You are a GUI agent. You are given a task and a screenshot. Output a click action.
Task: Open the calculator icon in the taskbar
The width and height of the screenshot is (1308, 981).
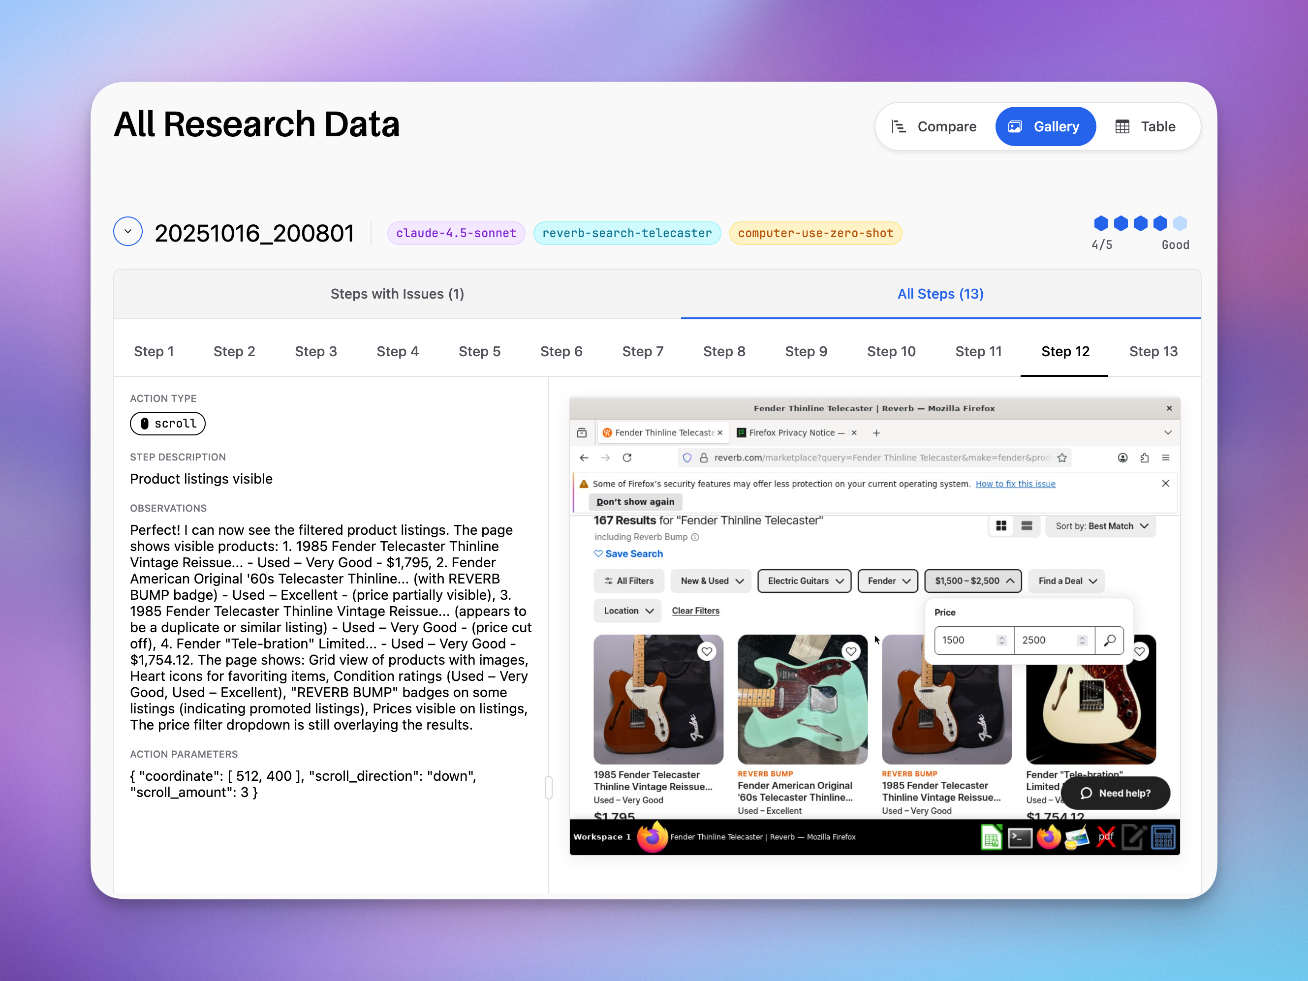click(1162, 837)
